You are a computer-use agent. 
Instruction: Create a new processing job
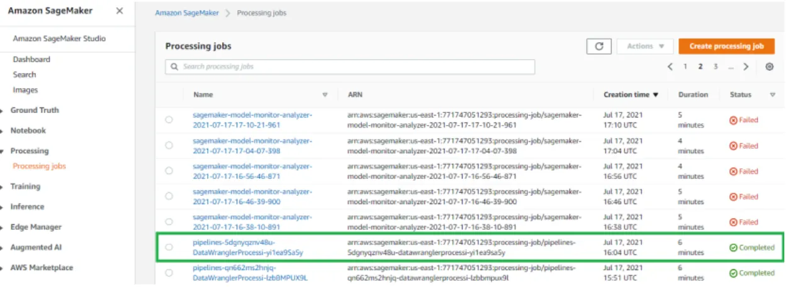(x=726, y=46)
